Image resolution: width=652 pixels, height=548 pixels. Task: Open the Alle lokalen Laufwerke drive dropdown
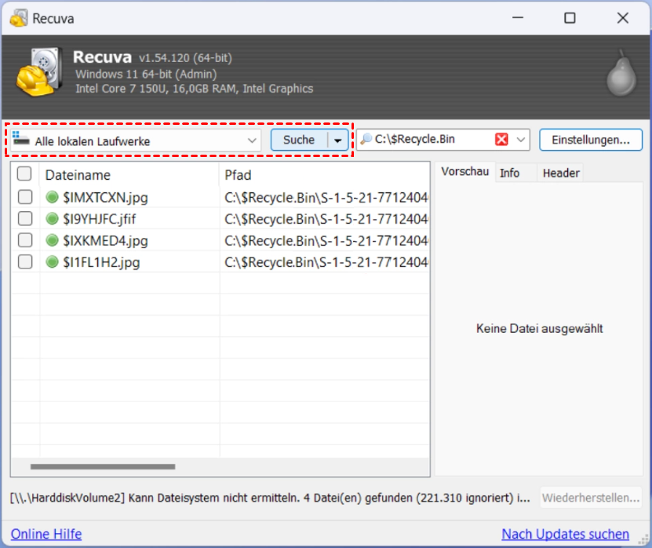(x=136, y=141)
